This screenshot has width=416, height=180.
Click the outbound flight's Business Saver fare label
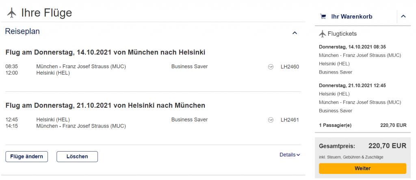pos(189,67)
